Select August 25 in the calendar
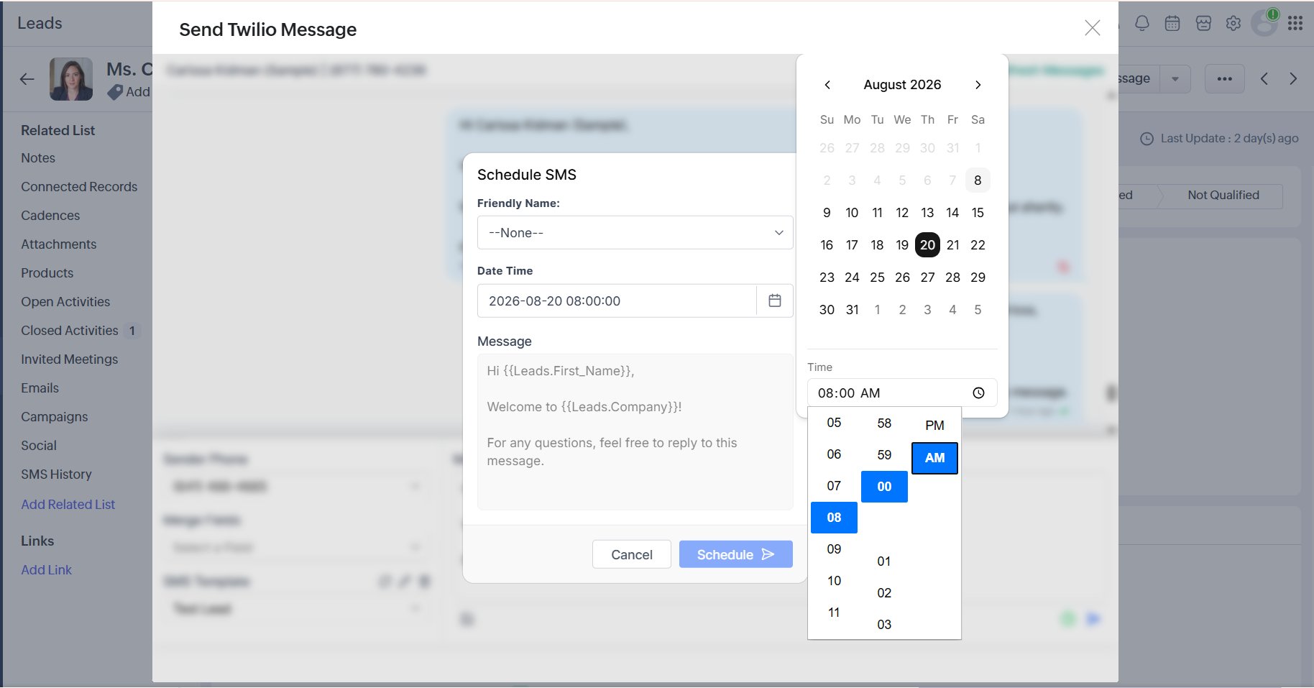1314x688 pixels. [878, 278]
